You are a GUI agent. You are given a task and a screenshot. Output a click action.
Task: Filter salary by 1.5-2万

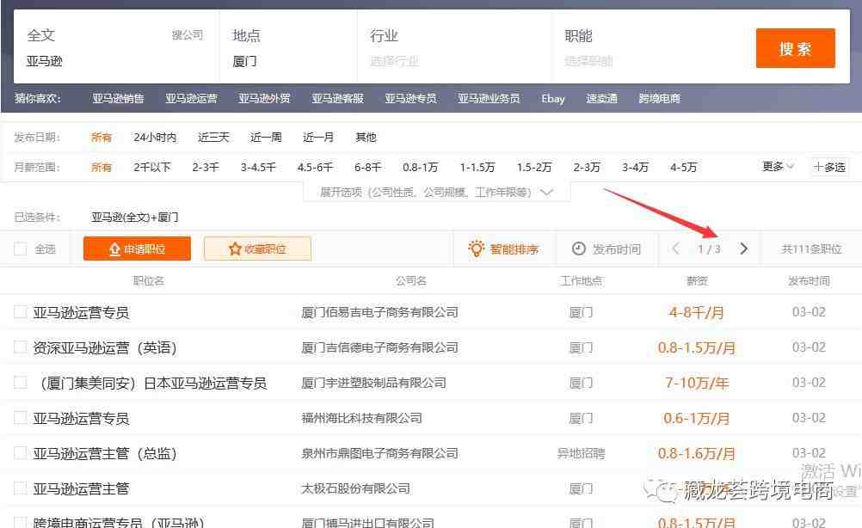point(533,167)
